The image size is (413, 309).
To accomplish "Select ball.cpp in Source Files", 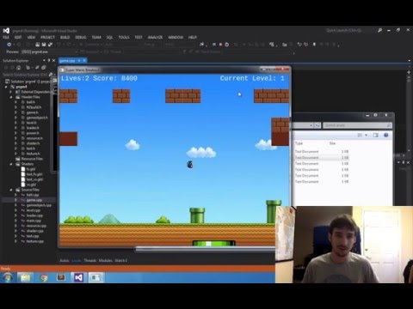I will tap(33, 195).
